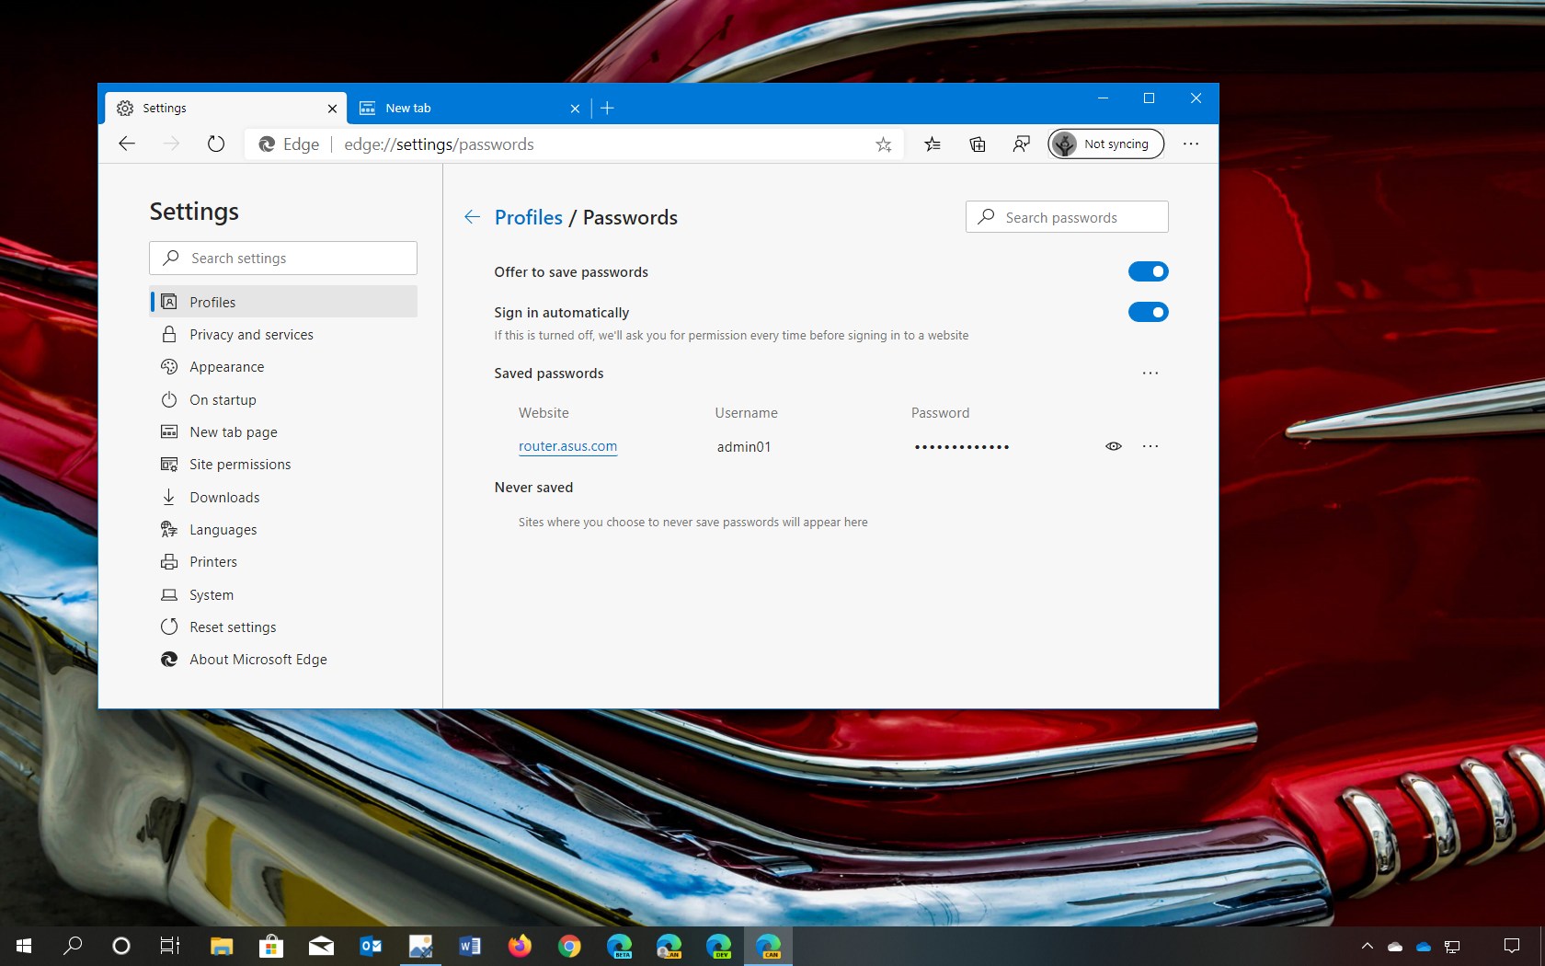Open Saved passwords more options menu
The image size is (1545, 966).
click(x=1150, y=374)
